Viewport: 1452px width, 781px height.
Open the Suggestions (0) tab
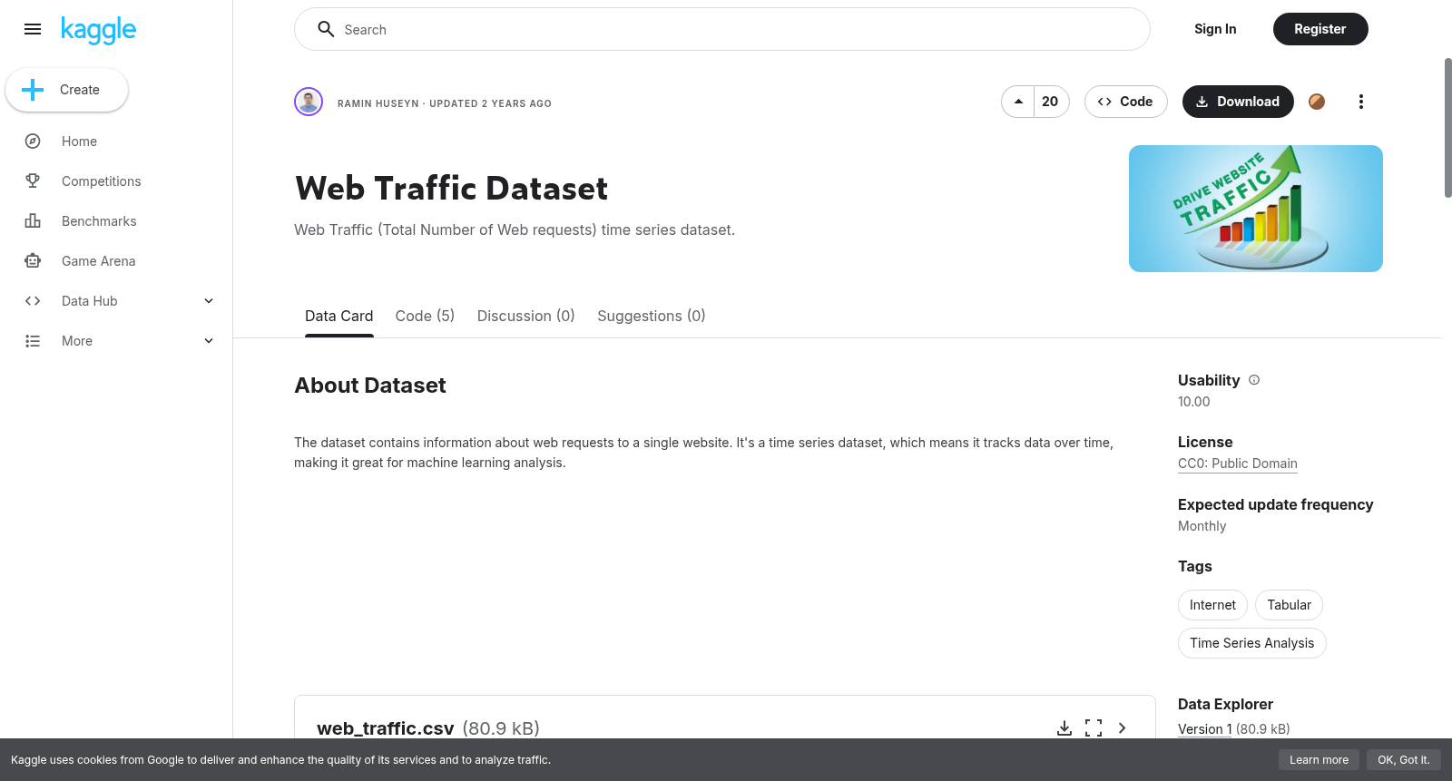(x=652, y=316)
